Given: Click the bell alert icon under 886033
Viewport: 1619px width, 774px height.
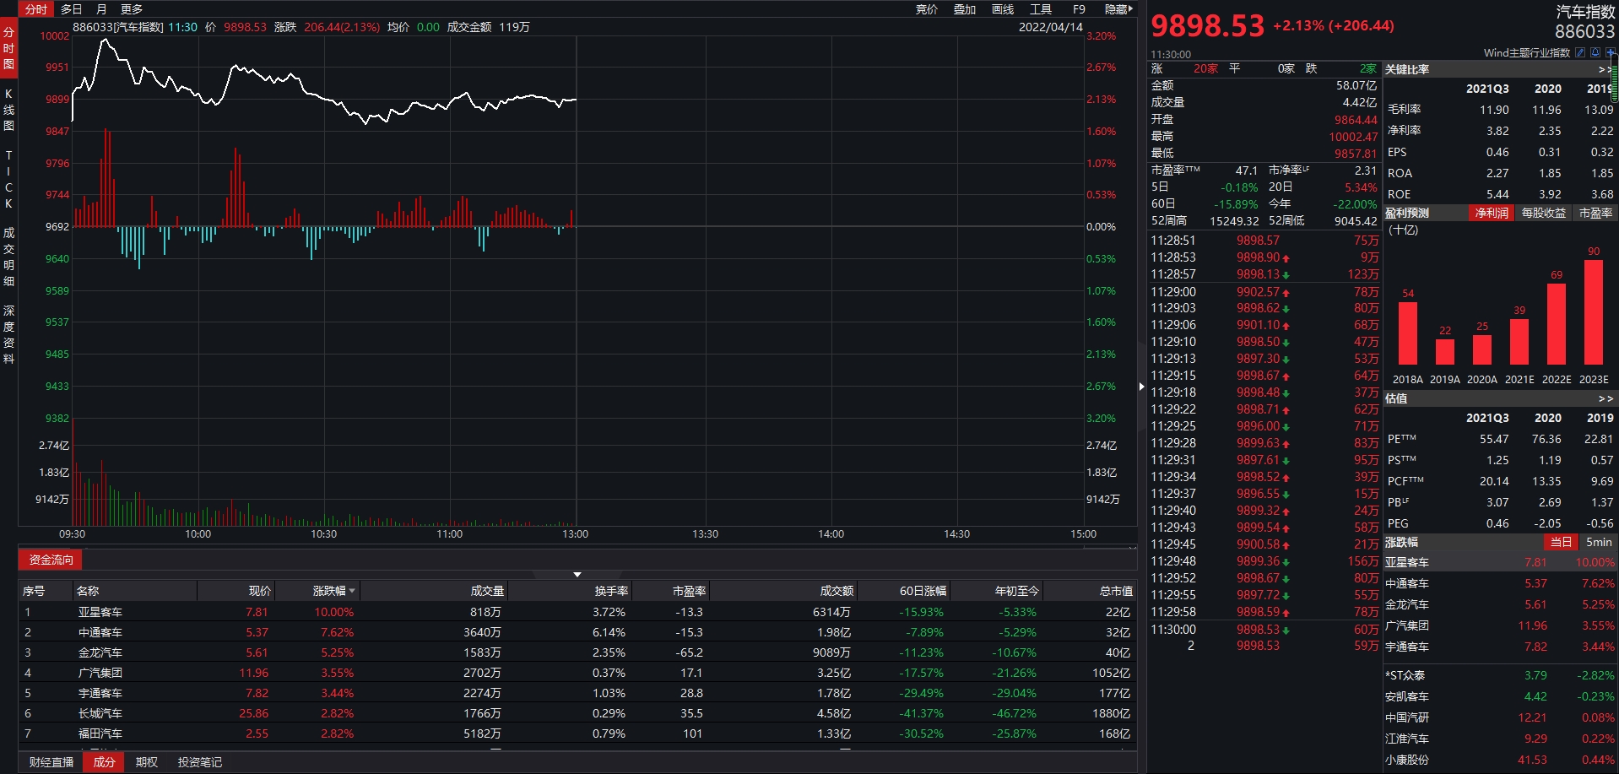Looking at the screenshot, I should pyautogui.click(x=1595, y=52).
